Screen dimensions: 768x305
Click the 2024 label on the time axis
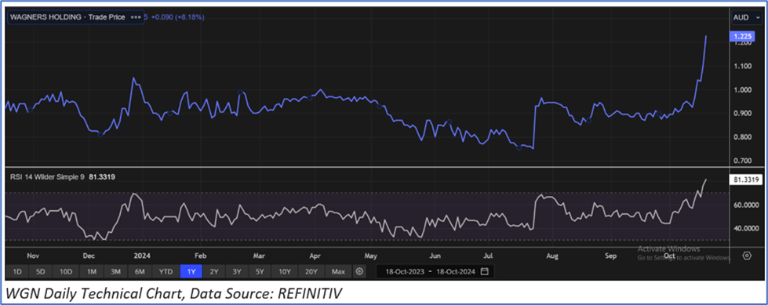tap(142, 256)
